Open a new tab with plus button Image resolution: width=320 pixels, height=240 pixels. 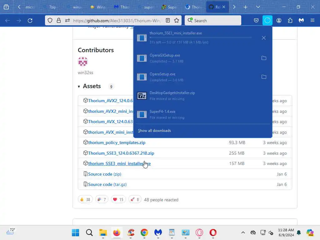[245, 7]
